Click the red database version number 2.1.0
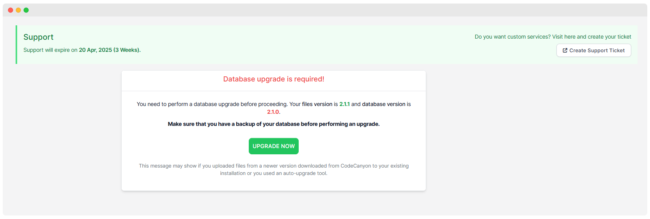 (x=273, y=112)
